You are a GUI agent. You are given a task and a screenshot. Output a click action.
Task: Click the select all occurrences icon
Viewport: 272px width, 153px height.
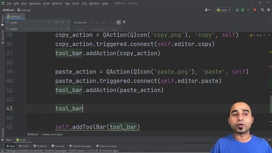(103, 23)
